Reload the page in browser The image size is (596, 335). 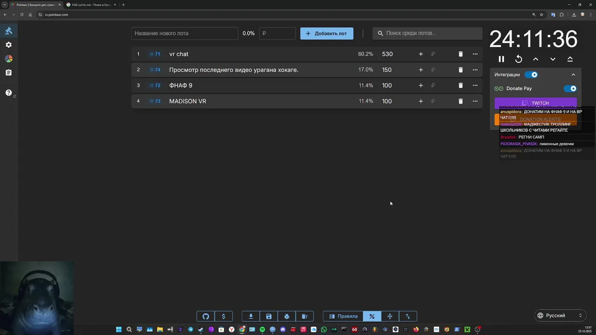point(21,14)
